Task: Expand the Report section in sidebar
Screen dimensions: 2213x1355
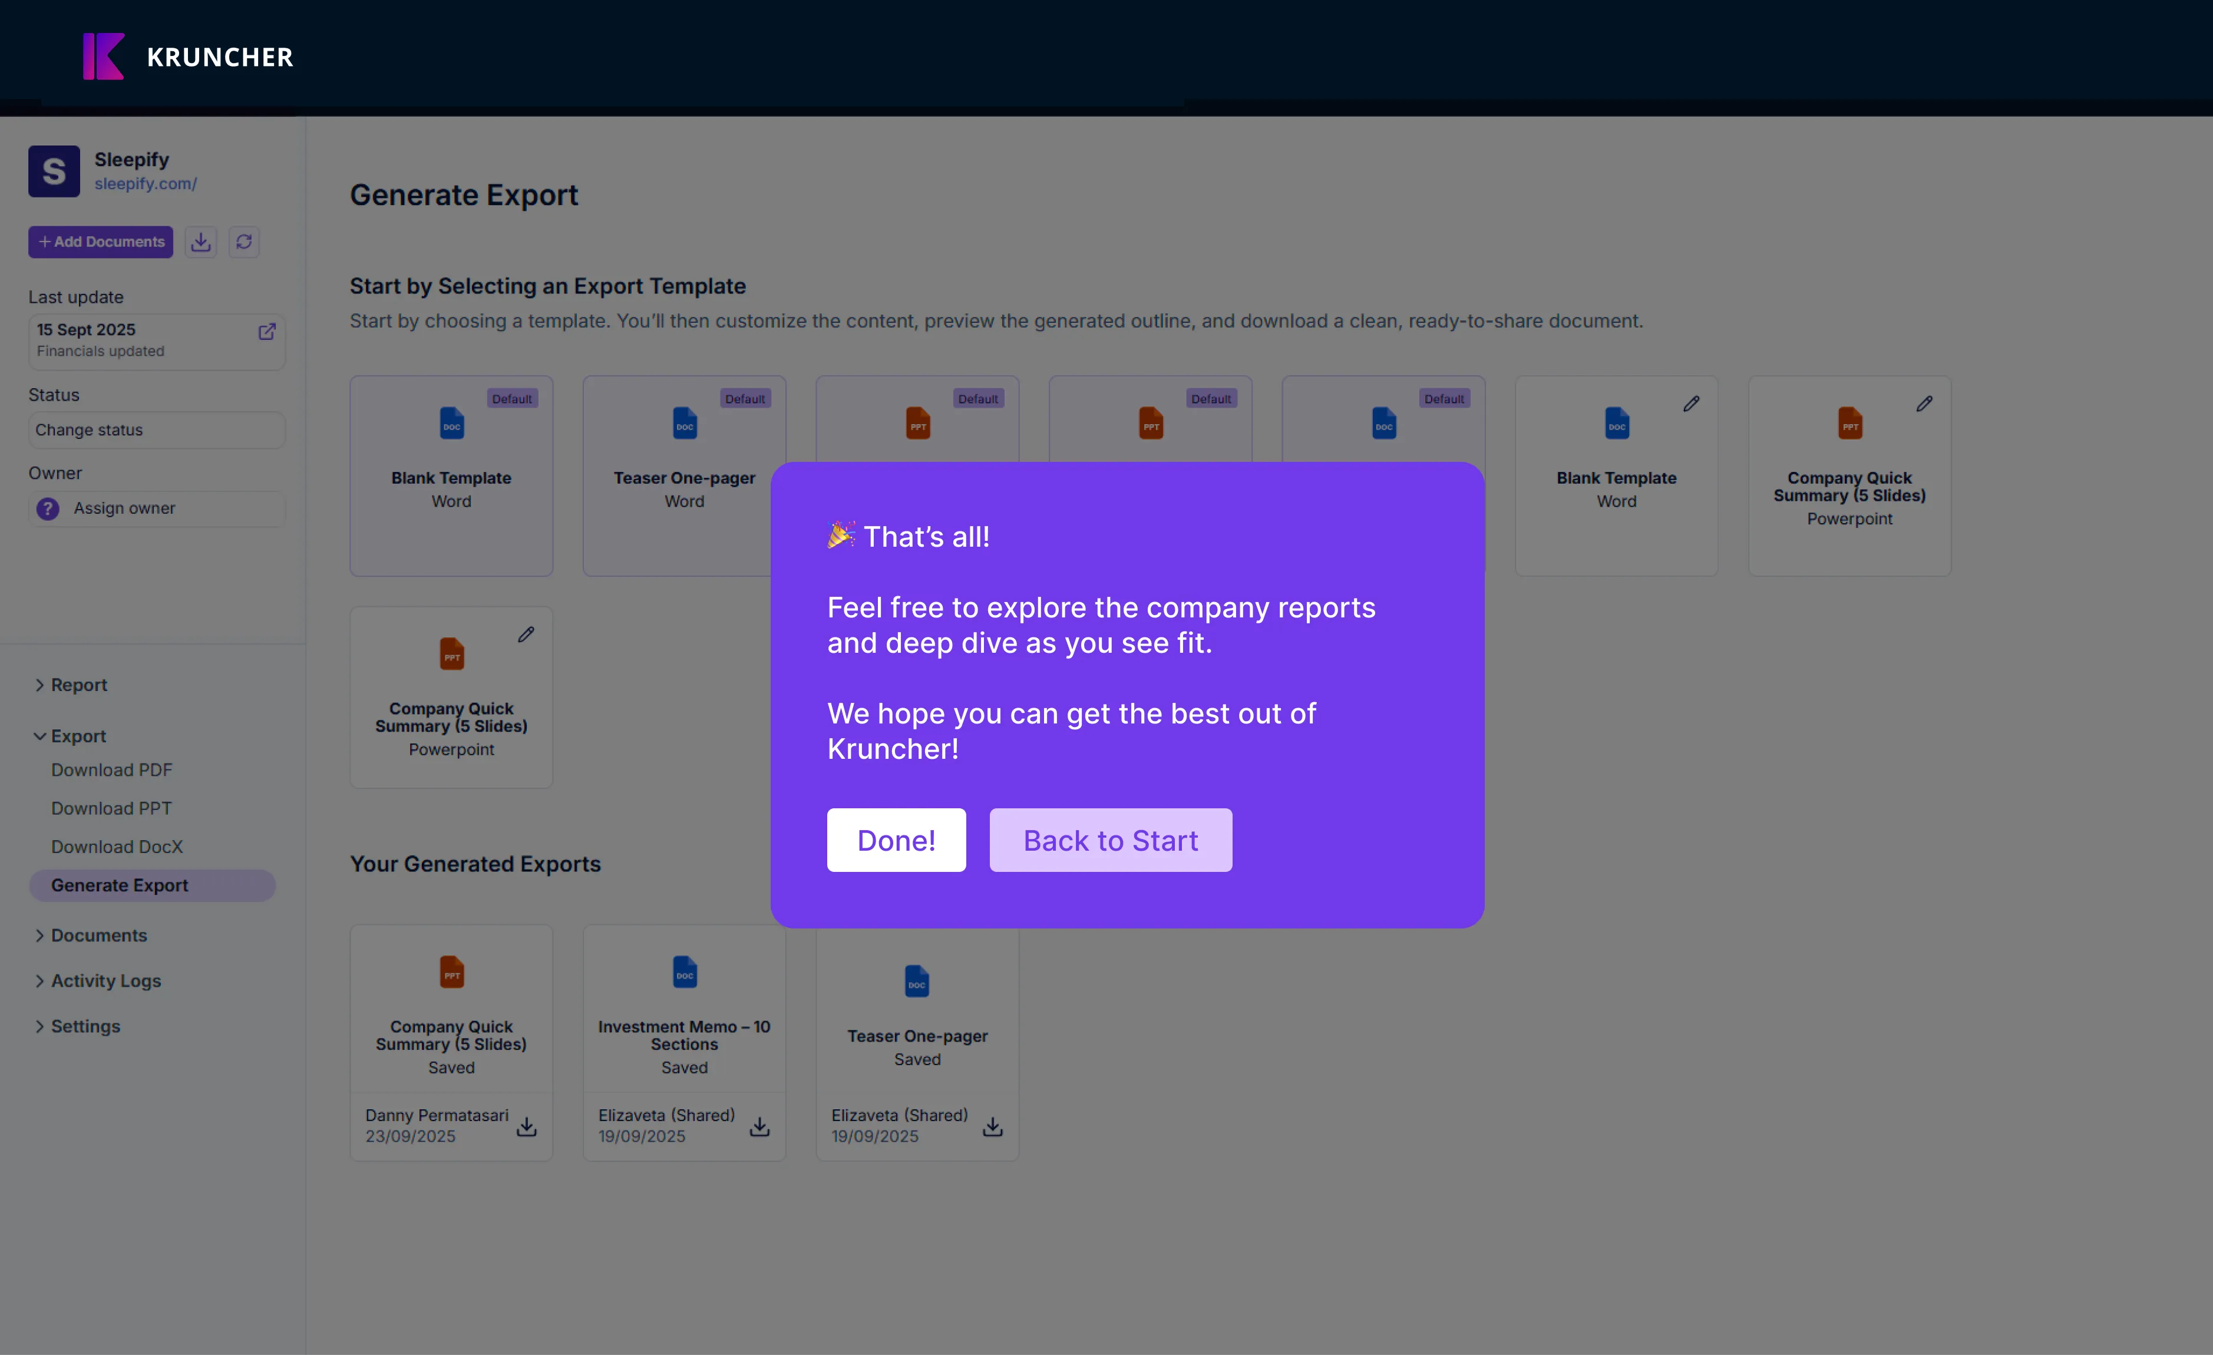Action: tap(78, 685)
